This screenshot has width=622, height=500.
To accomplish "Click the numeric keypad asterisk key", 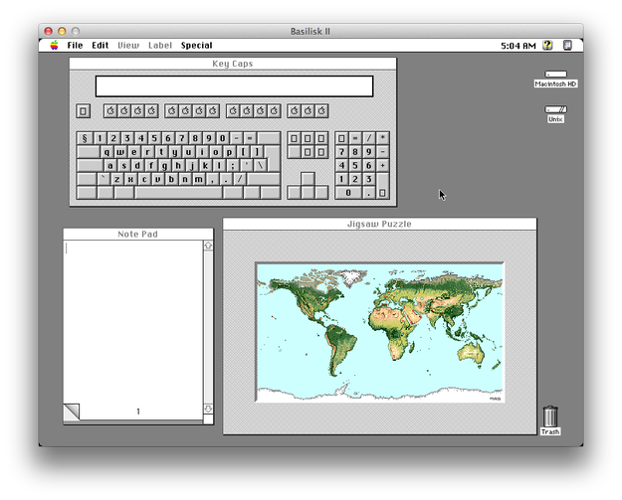I will pyautogui.click(x=382, y=138).
